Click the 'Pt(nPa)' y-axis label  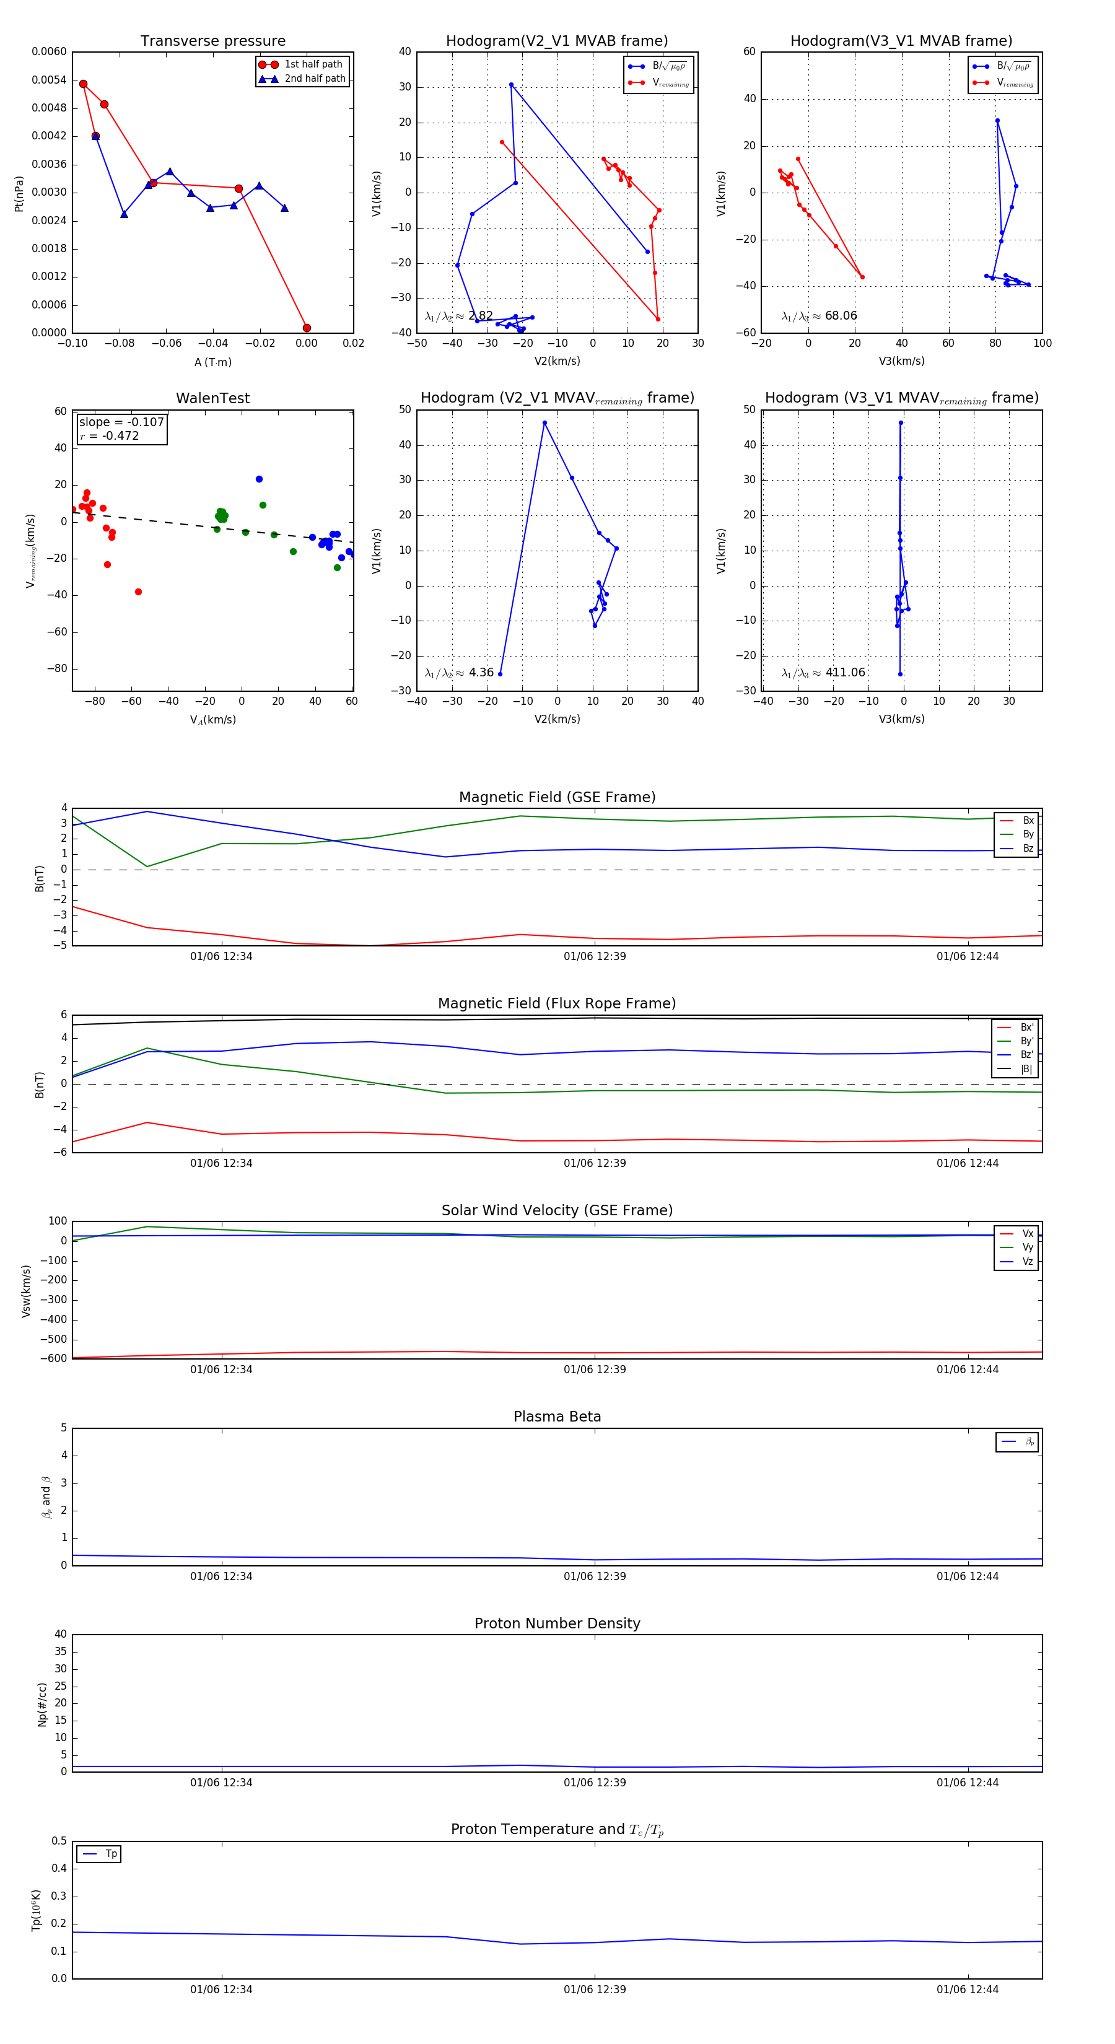pyautogui.click(x=19, y=194)
